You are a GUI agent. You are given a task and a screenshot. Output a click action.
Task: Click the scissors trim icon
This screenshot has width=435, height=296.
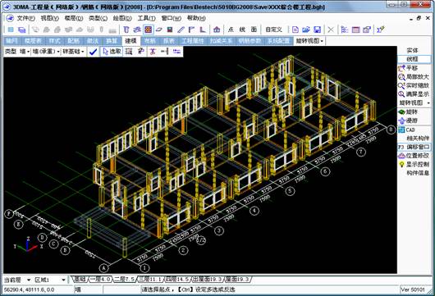pos(153,52)
